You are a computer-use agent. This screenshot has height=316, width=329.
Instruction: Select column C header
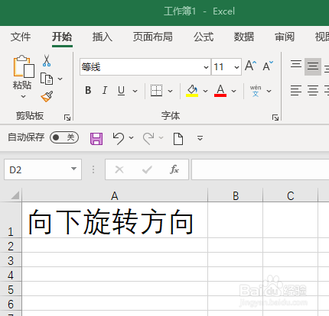point(291,195)
